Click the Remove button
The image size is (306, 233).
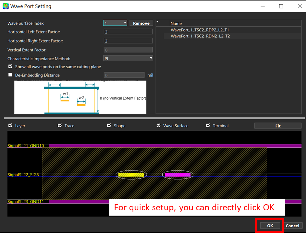point(141,23)
